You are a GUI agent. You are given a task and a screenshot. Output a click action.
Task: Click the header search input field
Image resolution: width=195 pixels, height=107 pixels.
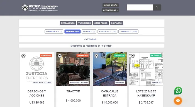coord(140,7)
